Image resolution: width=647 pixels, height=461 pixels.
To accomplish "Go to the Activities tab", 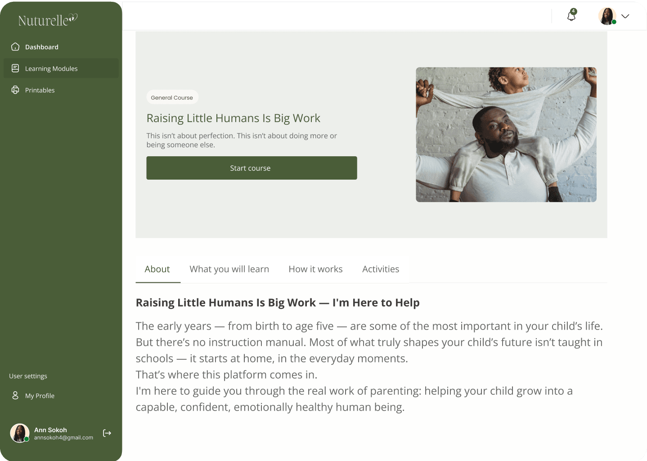I will click(381, 269).
